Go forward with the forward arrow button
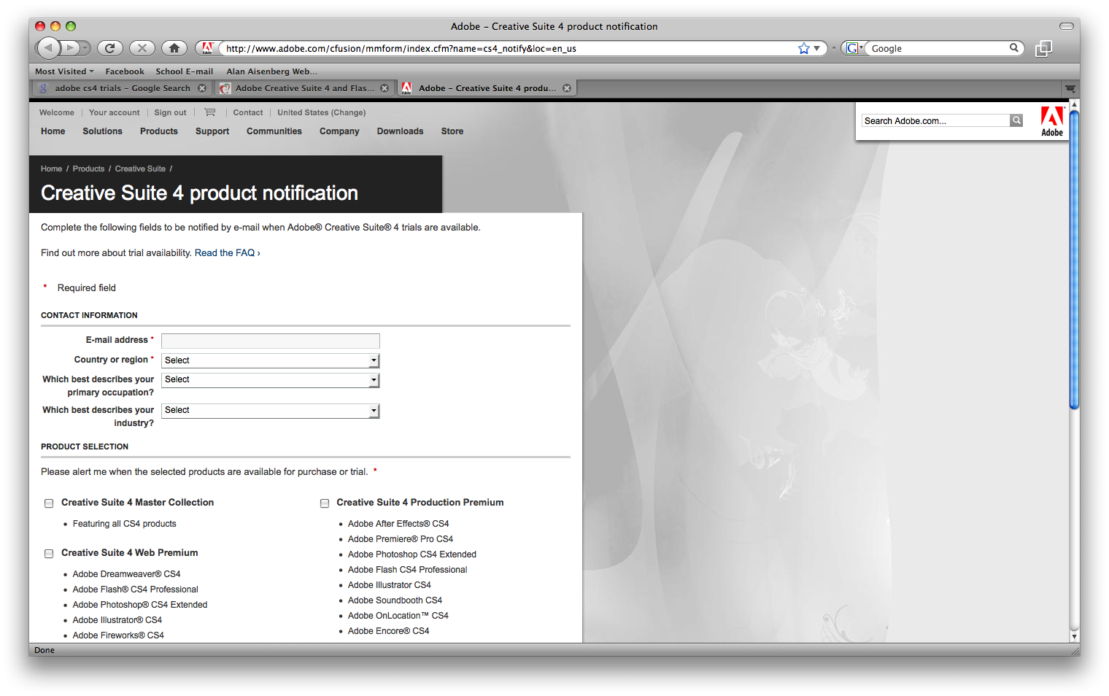Viewport: 1109px width, 696px height. point(70,48)
